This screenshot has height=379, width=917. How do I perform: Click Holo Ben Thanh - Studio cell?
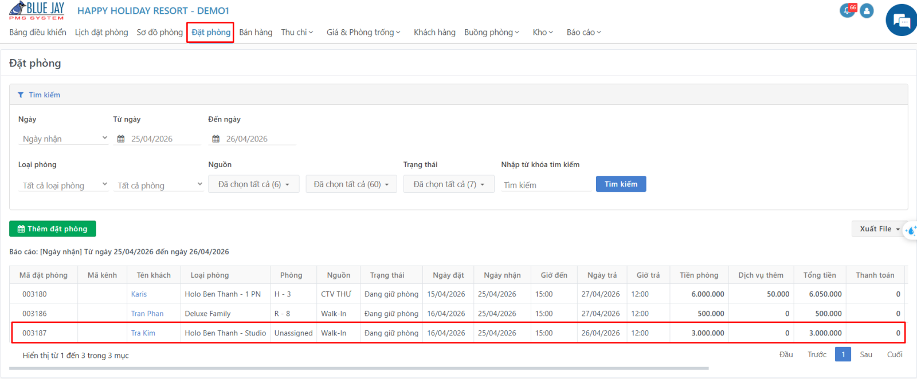(x=225, y=333)
